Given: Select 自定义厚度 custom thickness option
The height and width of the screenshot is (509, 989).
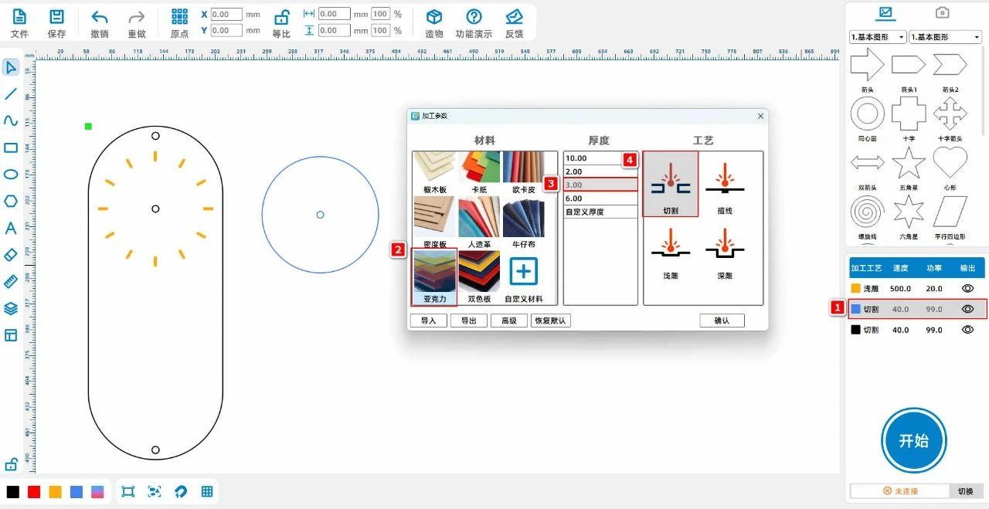Looking at the screenshot, I should point(600,212).
